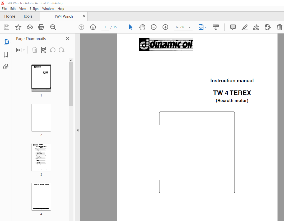This screenshot has width=284, height=221.
Task: Open the Attachments paperclip icon
Action: (x=6, y=66)
